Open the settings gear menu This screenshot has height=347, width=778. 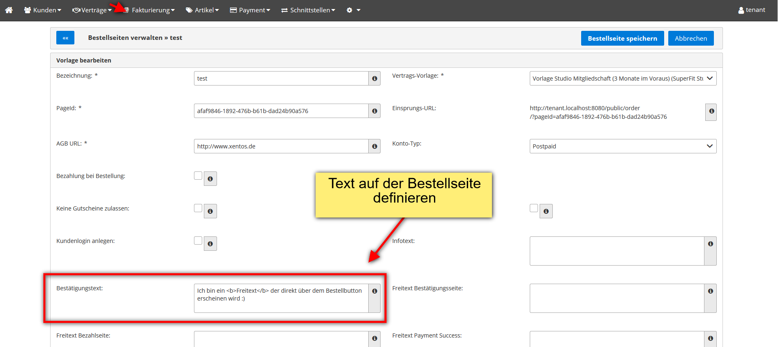point(353,10)
